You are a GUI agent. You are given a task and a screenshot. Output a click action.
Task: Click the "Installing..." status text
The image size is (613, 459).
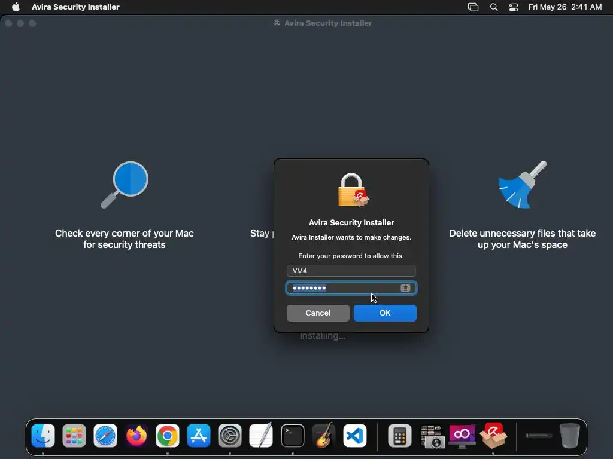323,336
